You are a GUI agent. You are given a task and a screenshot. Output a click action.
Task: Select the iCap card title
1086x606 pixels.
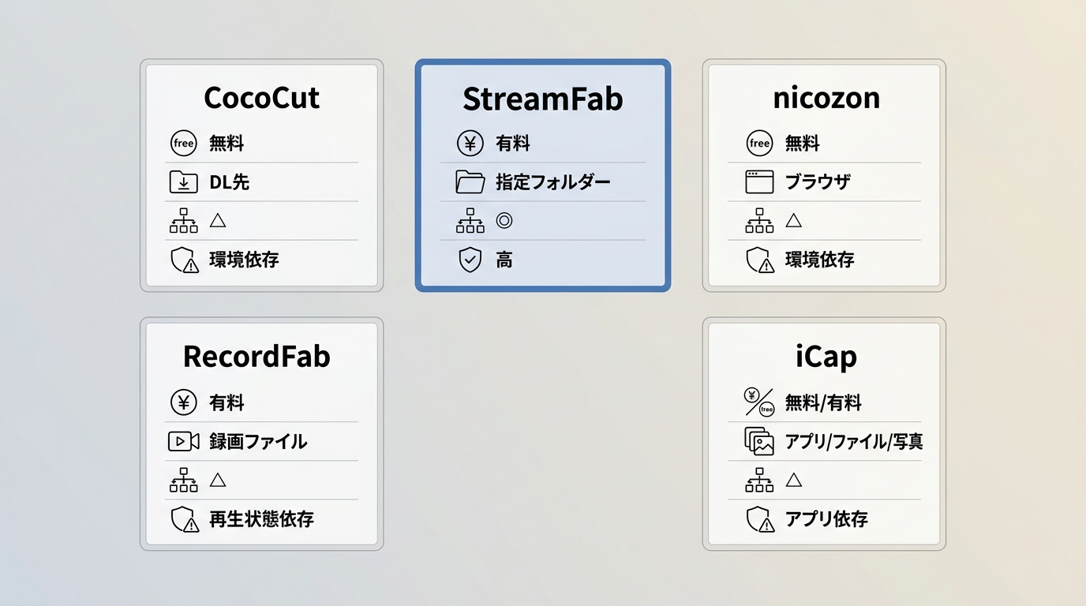pos(826,357)
